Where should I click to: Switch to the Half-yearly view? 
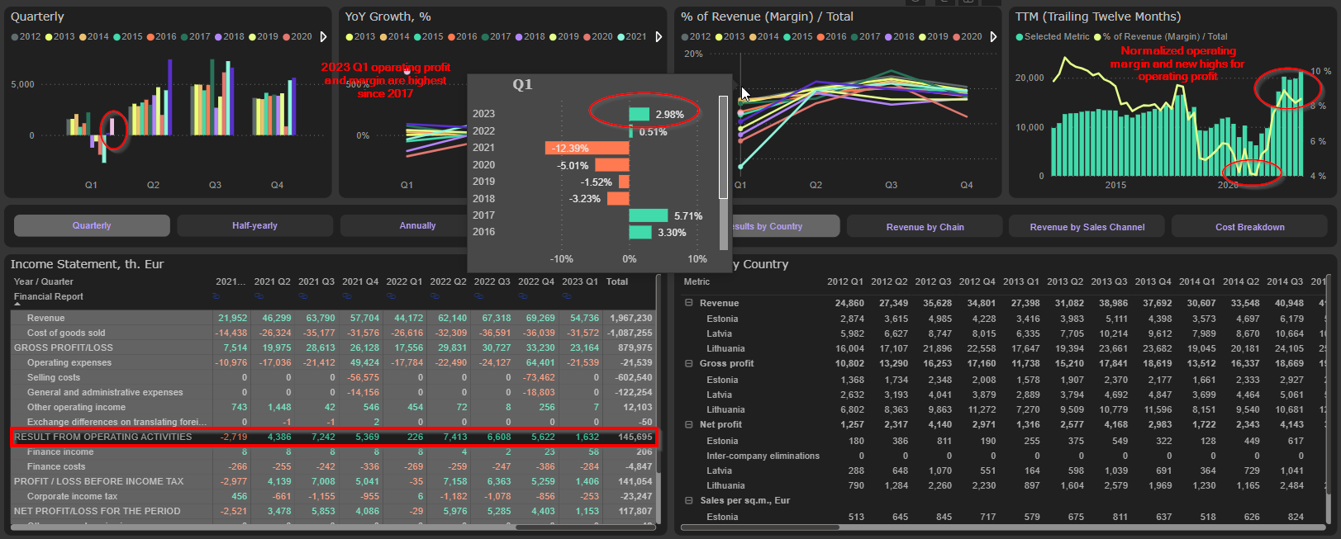click(x=254, y=226)
